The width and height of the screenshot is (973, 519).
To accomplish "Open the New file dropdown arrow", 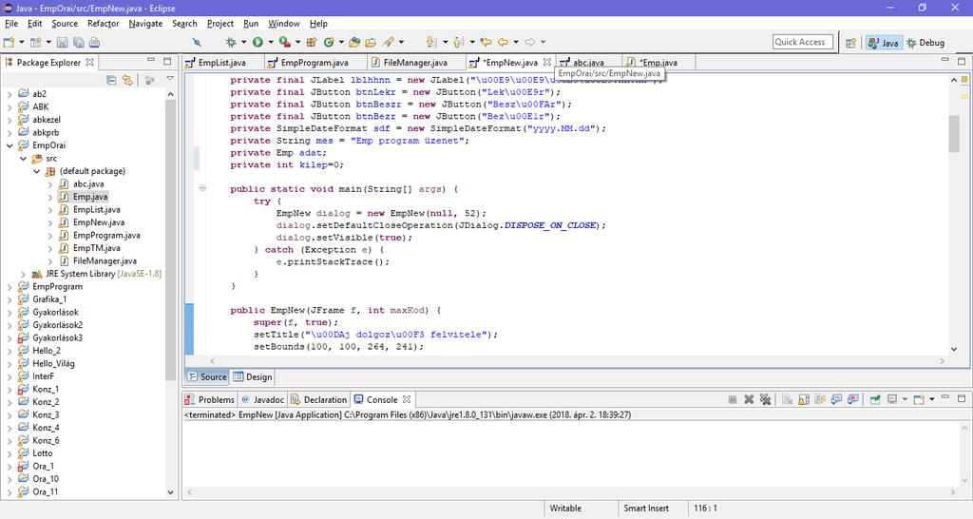I will coord(22,42).
